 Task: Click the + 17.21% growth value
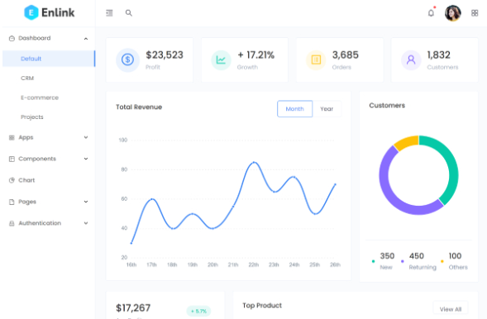point(256,55)
